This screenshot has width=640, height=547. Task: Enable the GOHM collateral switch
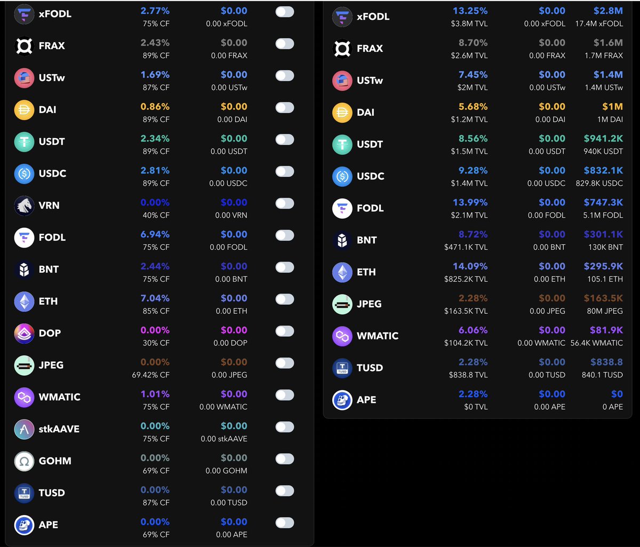pos(285,459)
